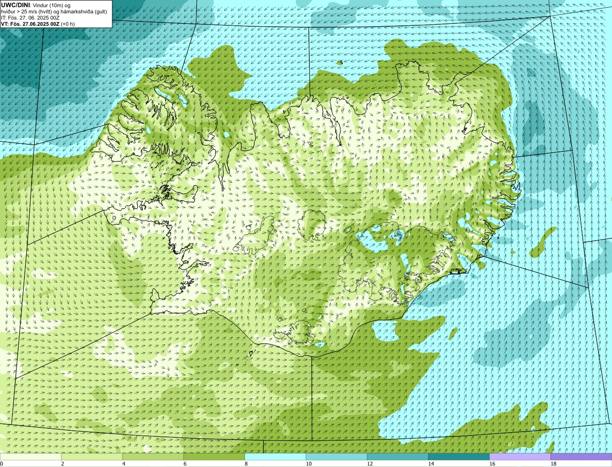612x467 pixels.
Task: Click the 'Vindur (10m) og' title text
Action: 52,5
